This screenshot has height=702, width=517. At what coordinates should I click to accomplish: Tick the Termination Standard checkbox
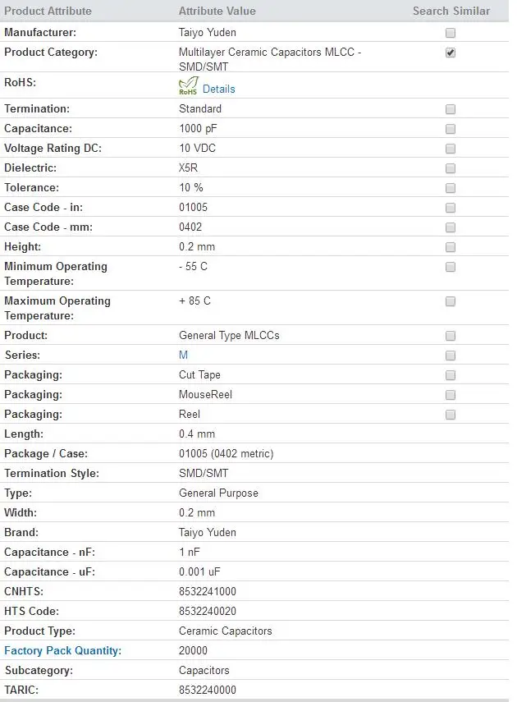451,109
